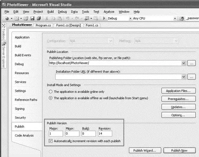Open the View menu
The width and height of the screenshot is (199, 157).
[x=26, y=12]
